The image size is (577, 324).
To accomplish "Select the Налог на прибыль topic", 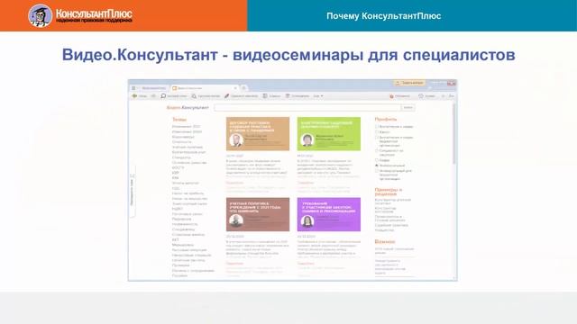I will (188, 193).
